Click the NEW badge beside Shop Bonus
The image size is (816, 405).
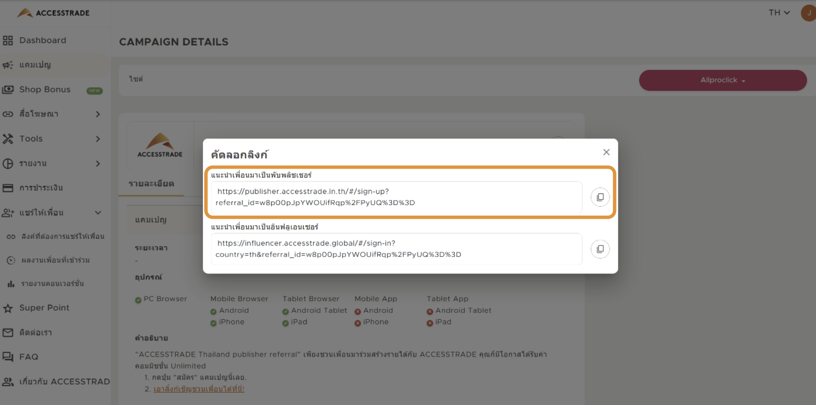coord(95,91)
